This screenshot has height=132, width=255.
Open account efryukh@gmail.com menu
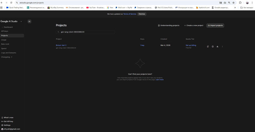[10, 129]
